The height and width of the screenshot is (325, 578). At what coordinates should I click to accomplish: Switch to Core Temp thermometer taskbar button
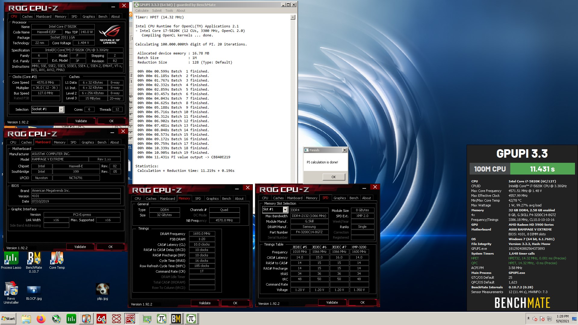[86, 319]
